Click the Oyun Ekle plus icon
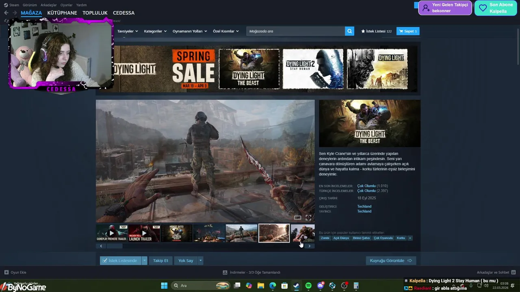This screenshot has width=520, height=292. [x=6, y=273]
